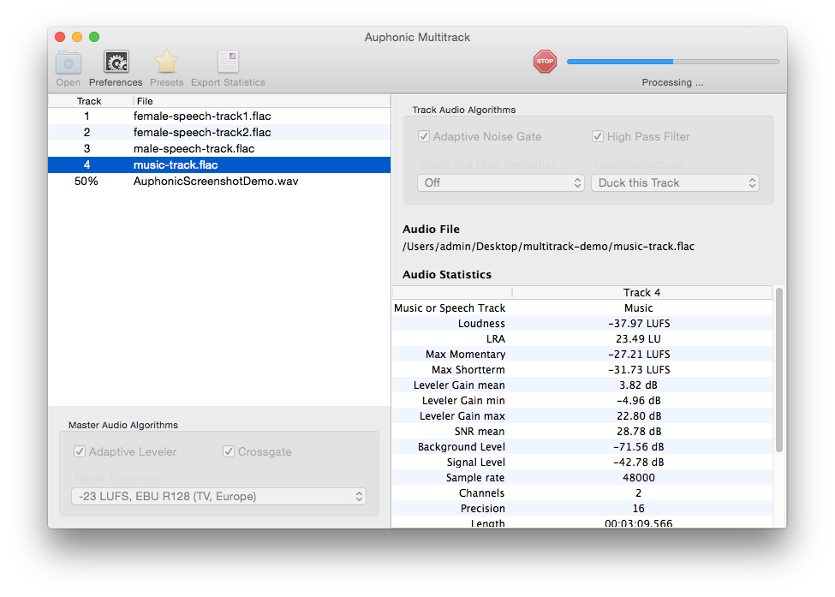The width and height of the screenshot is (835, 597).
Task: Toggle the High Pass Filter checkbox
Action: pyautogui.click(x=598, y=136)
